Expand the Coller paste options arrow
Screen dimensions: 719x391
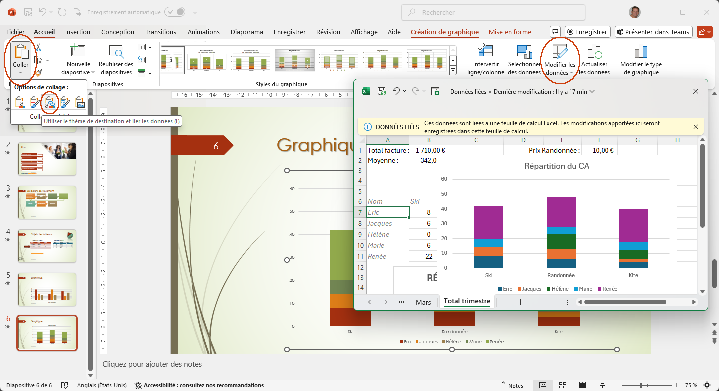click(21, 73)
